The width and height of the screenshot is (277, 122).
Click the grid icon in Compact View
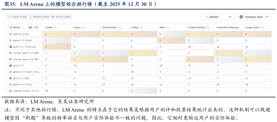(241, 17)
